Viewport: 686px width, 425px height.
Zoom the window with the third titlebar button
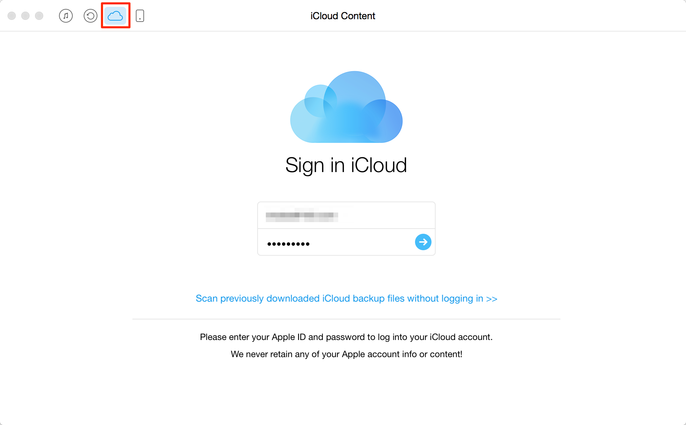[39, 16]
